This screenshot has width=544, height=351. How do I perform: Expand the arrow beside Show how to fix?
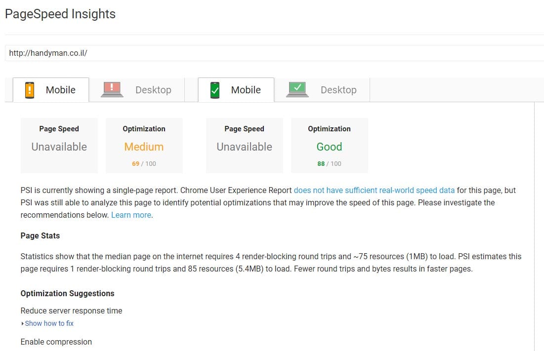click(22, 323)
